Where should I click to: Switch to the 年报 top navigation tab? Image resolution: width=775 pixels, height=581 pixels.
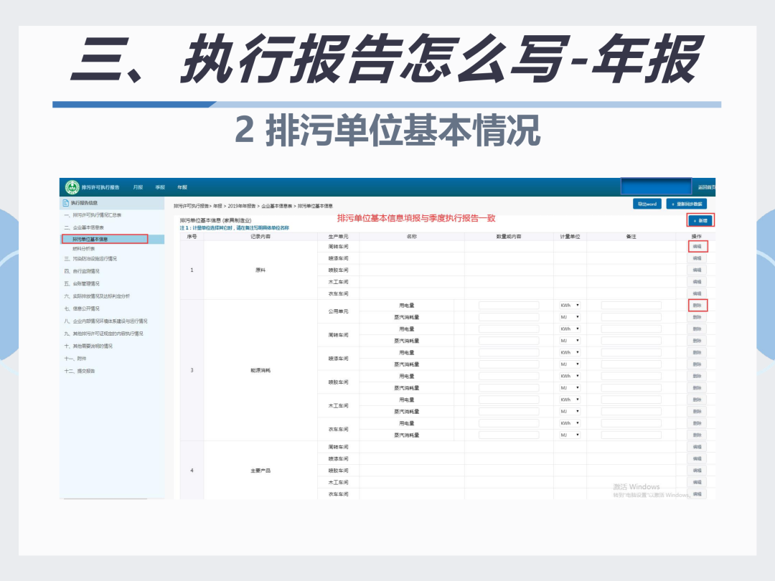click(182, 188)
